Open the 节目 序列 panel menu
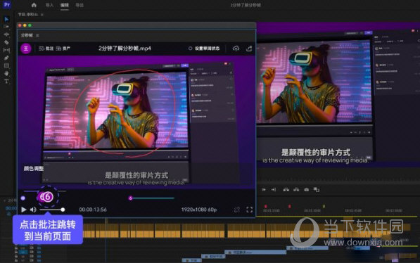The width and height of the screenshot is (420, 263). [x=42, y=15]
